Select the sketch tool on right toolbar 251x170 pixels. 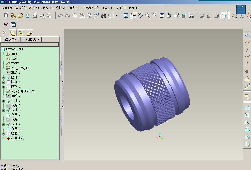click(x=247, y=35)
